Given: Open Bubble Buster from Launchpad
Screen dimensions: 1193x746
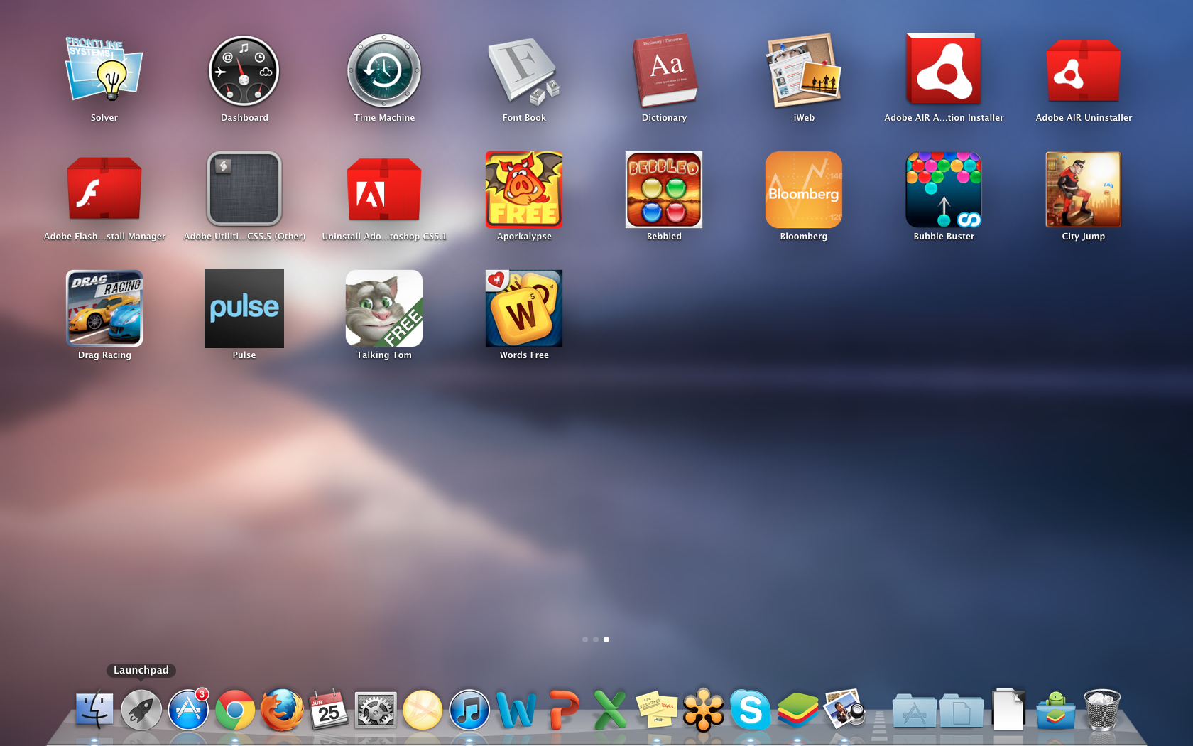Looking at the screenshot, I should point(944,190).
